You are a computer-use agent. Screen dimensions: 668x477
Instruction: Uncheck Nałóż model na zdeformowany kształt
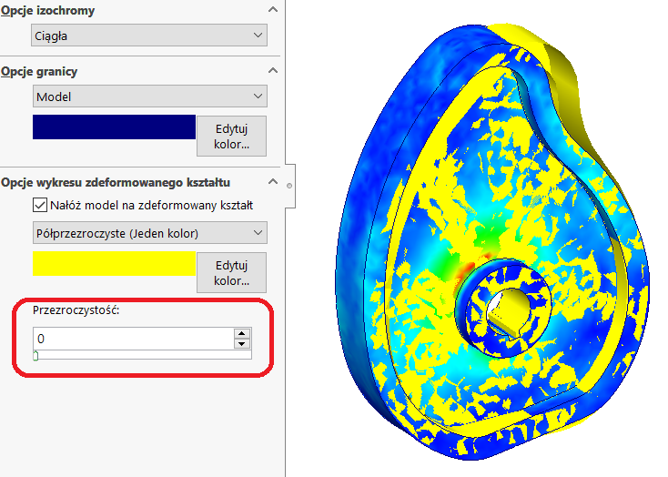(40, 205)
